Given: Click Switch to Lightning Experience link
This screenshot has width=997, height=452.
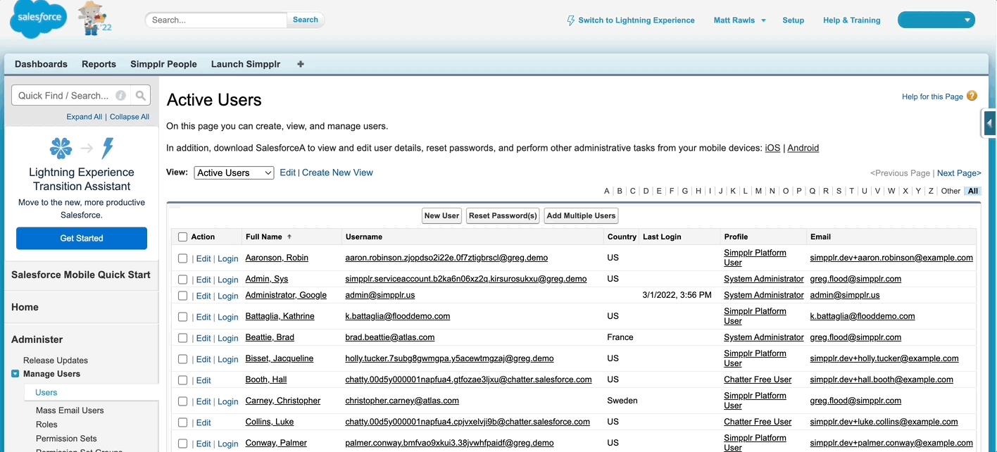Looking at the screenshot, I should [637, 20].
